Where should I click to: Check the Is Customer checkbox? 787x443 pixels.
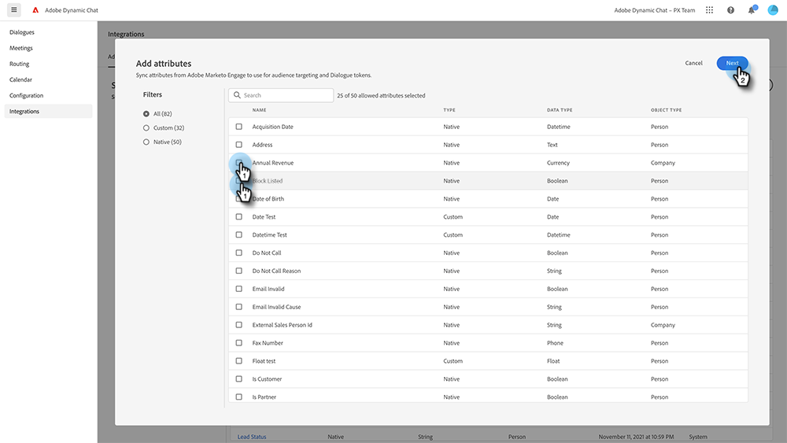pos(239,380)
